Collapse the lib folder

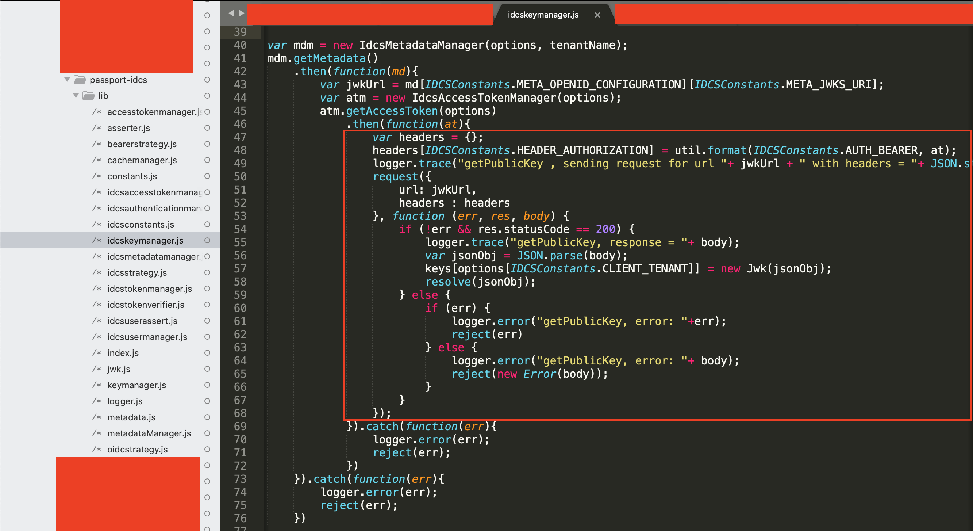(76, 96)
